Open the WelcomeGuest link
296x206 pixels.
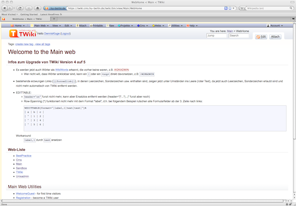[x=25, y=193]
